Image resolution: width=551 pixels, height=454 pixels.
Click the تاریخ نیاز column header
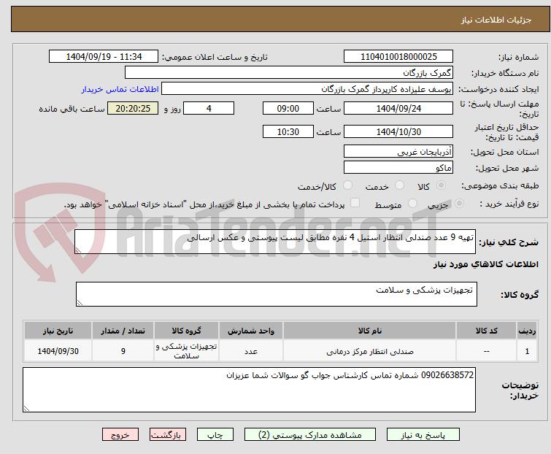tap(58, 331)
